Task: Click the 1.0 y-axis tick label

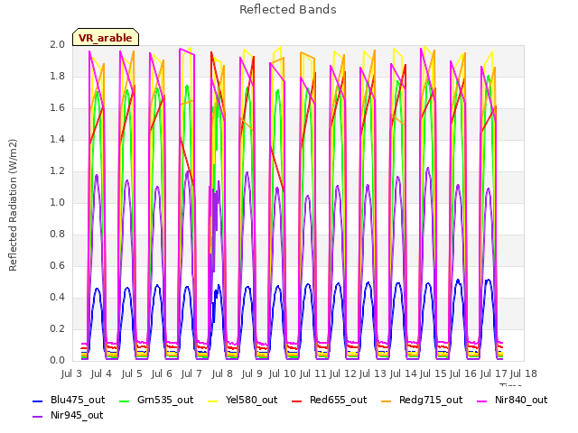Action: coord(58,203)
